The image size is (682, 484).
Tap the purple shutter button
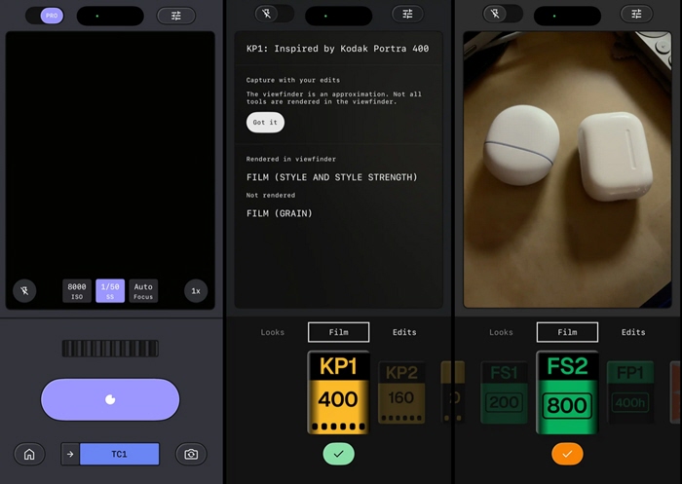(x=110, y=399)
